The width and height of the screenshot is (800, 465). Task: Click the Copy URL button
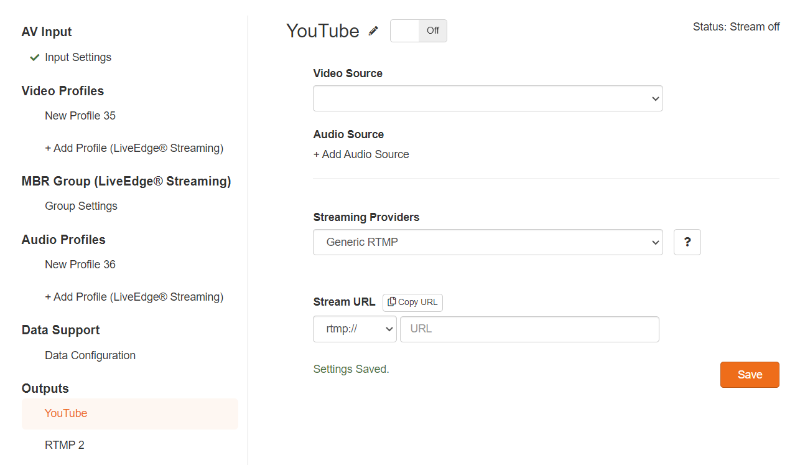(412, 302)
